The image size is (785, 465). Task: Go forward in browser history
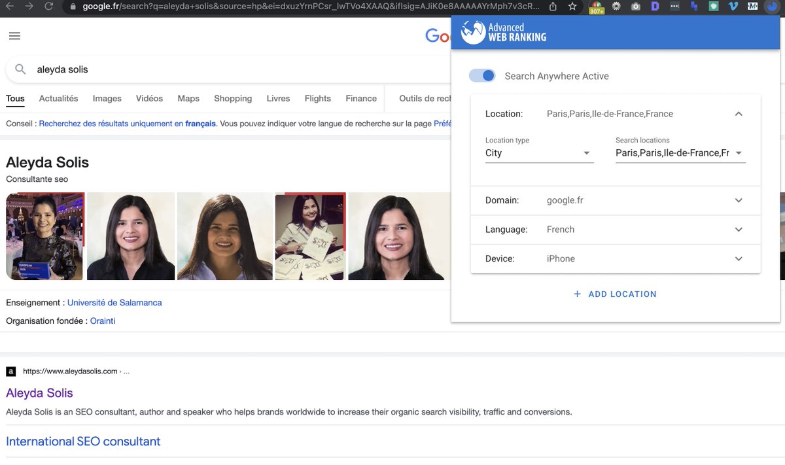point(30,7)
